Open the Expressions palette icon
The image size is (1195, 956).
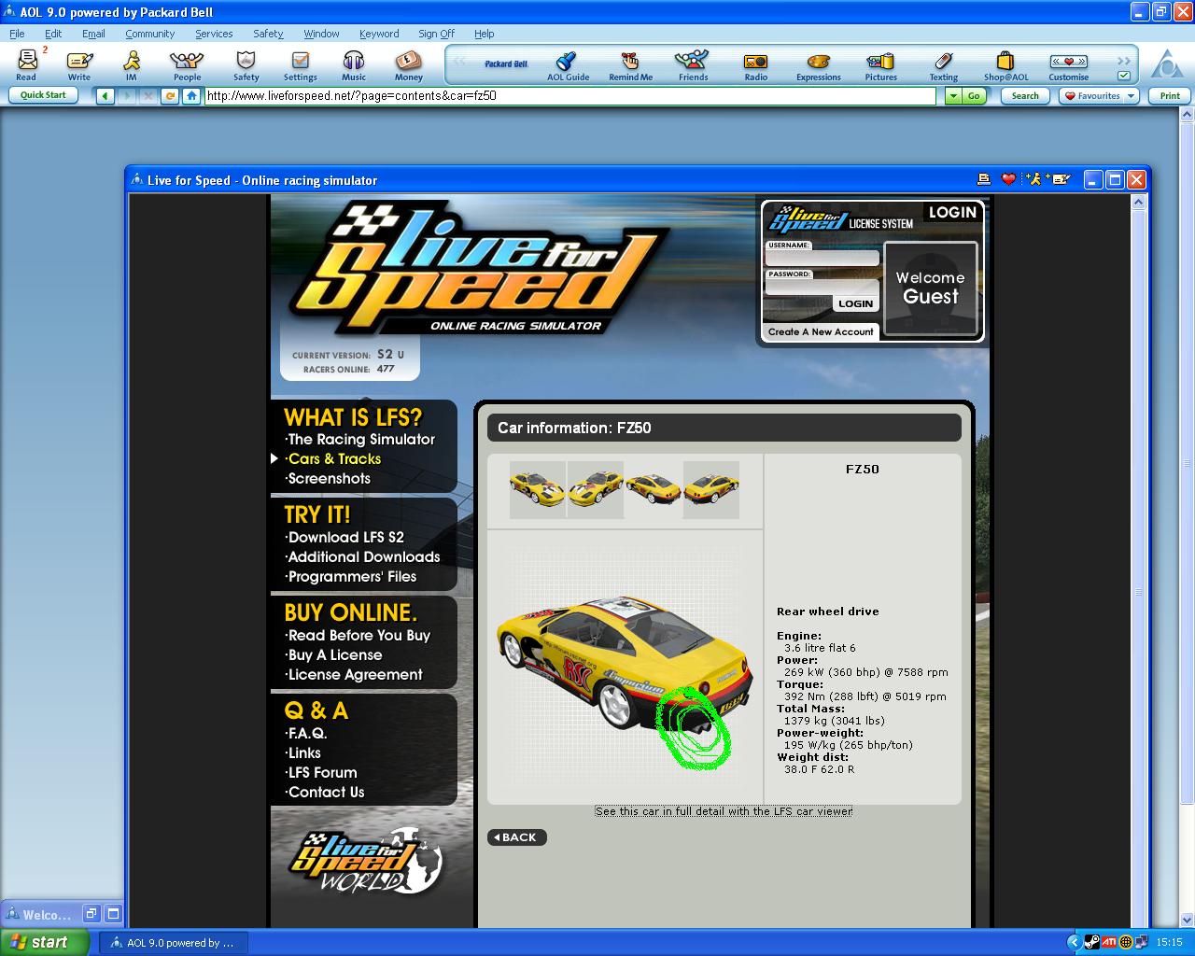(x=818, y=64)
